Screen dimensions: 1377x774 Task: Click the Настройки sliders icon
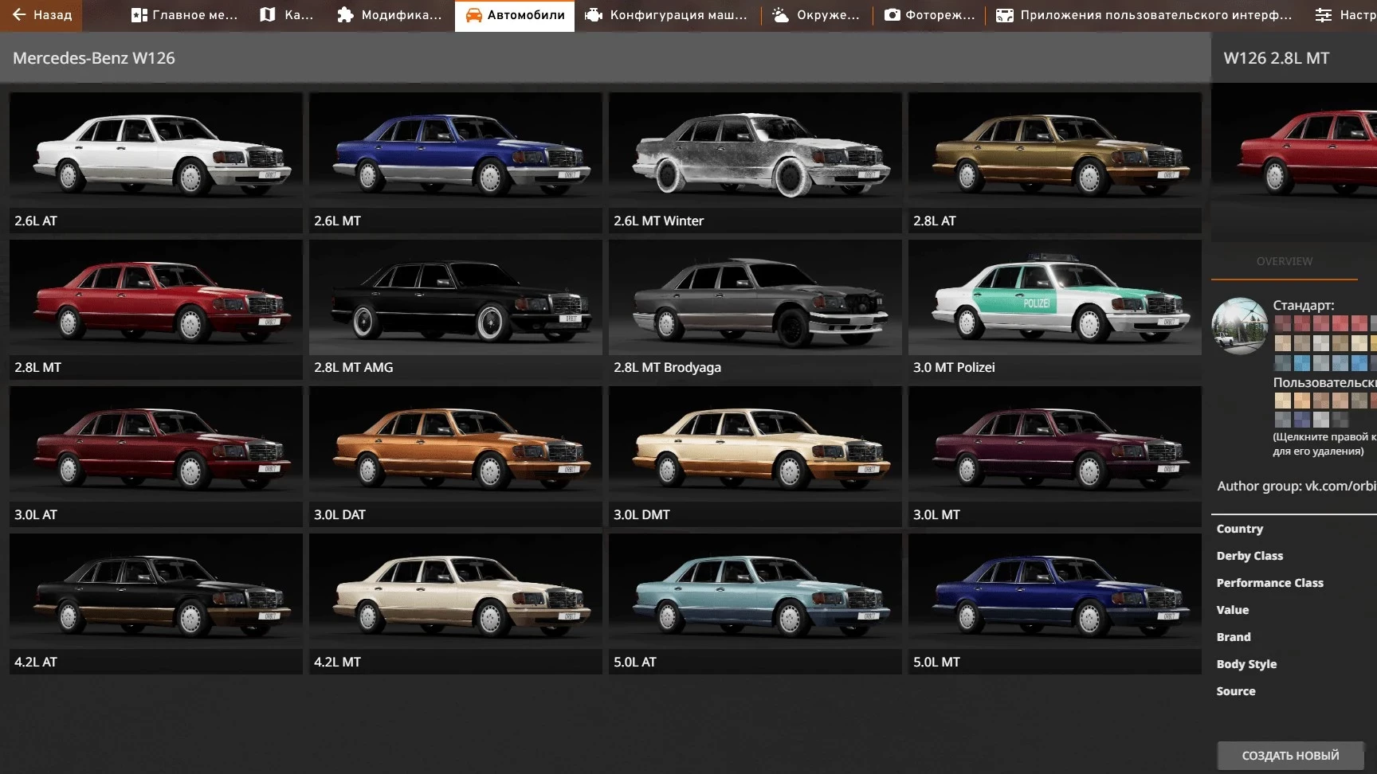tap(1324, 15)
